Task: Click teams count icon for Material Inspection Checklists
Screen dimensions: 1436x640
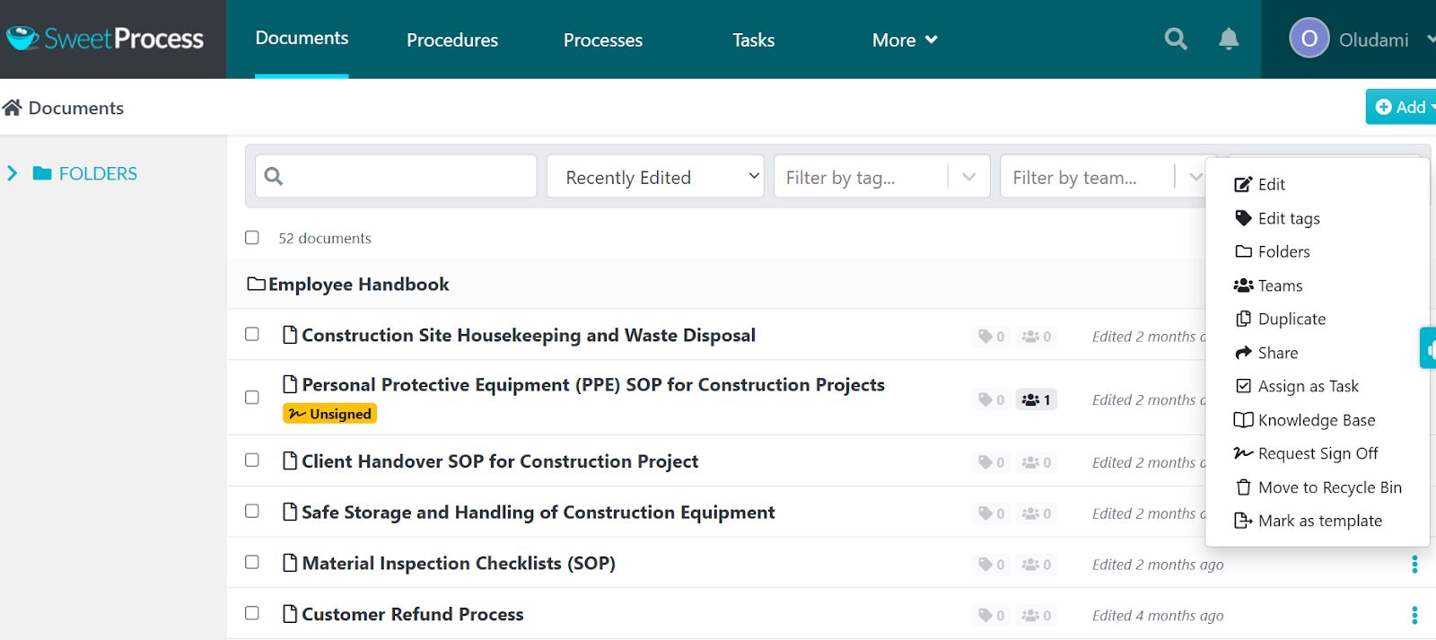Action: tap(1037, 565)
